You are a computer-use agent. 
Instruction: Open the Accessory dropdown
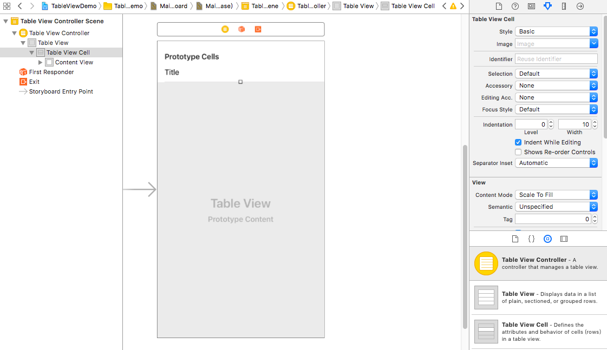[x=556, y=85]
